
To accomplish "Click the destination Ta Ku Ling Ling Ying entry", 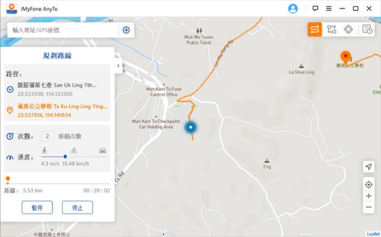I will [x=62, y=110].
